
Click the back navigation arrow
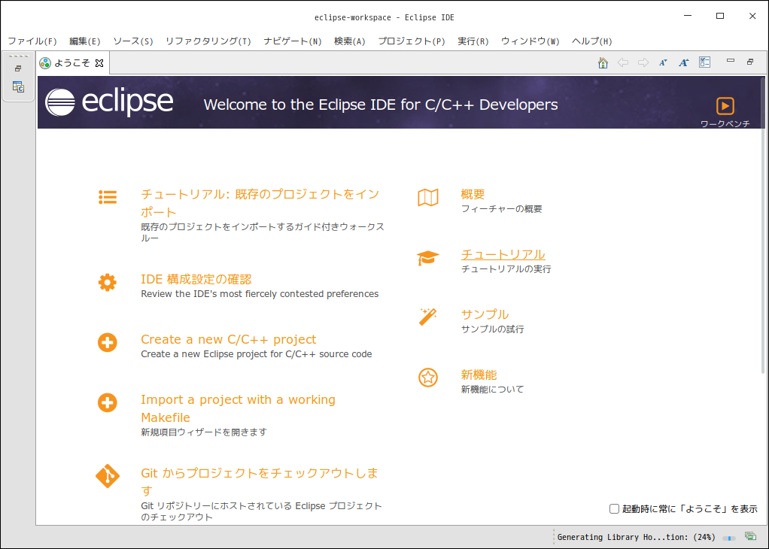[623, 62]
